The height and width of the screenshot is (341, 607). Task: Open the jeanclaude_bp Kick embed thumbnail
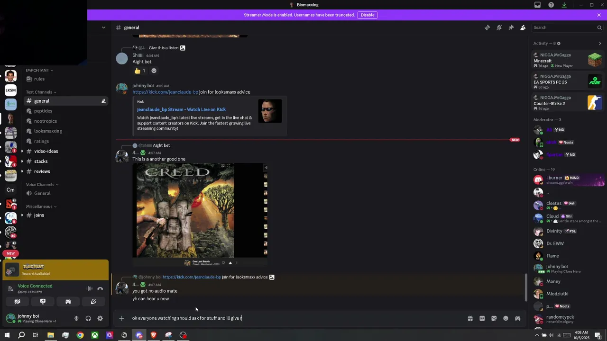point(270,111)
